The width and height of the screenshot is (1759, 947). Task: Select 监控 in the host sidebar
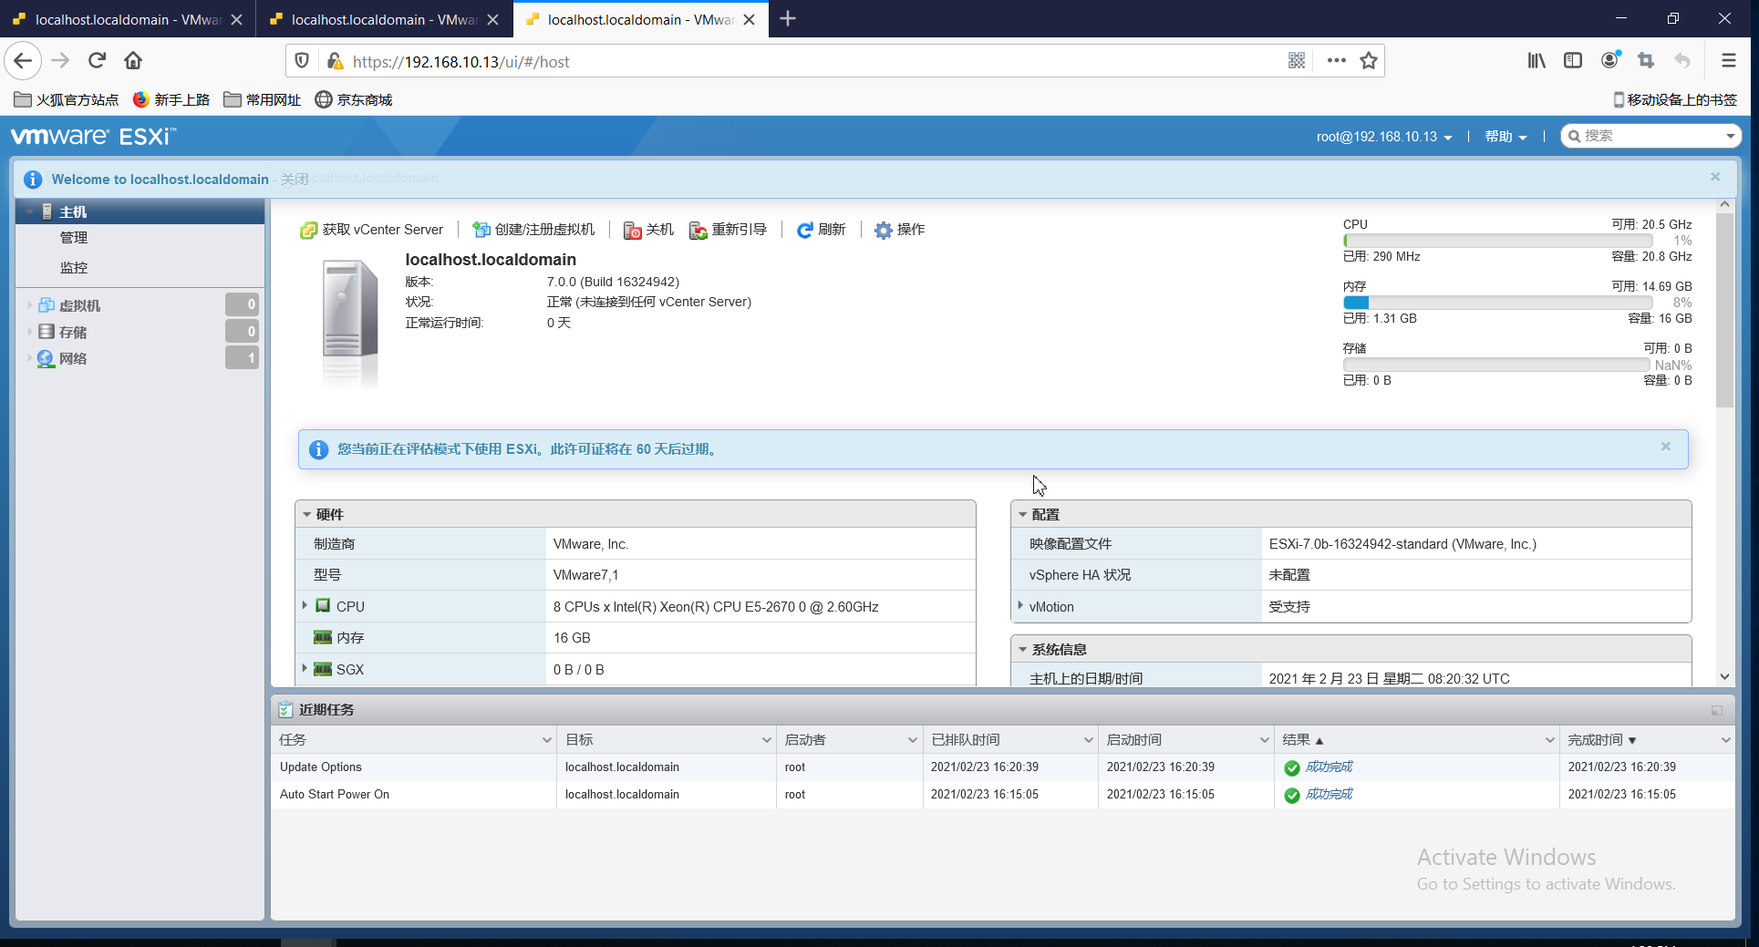74,267
